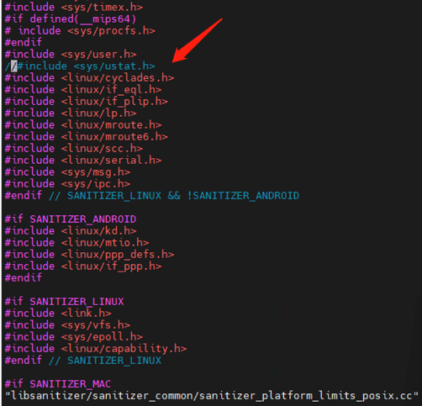Click the '#include <linux/if_plip.h>' line
Viewport: 422px width, 406px height.
click(87, 102)
